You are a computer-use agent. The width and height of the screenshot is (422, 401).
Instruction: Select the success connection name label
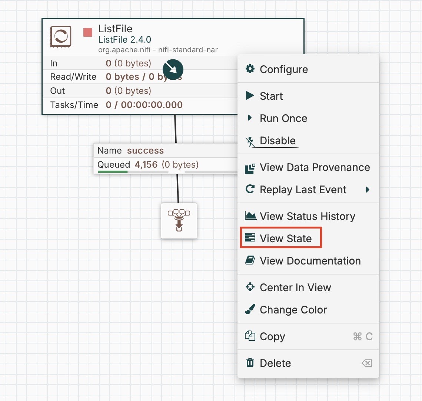point(145,150)
